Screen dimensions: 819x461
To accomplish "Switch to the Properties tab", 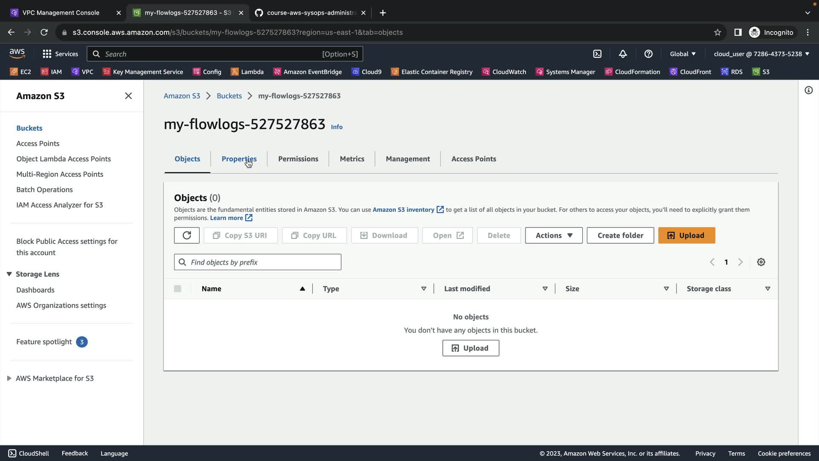I will [x=238, y=159].
